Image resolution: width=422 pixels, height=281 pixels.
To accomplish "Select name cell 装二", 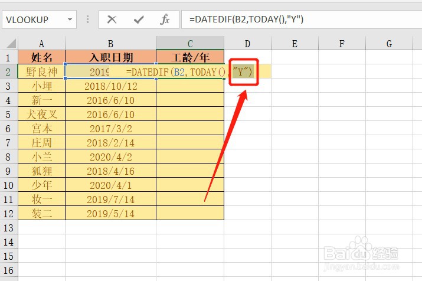I will click(41, 214).
